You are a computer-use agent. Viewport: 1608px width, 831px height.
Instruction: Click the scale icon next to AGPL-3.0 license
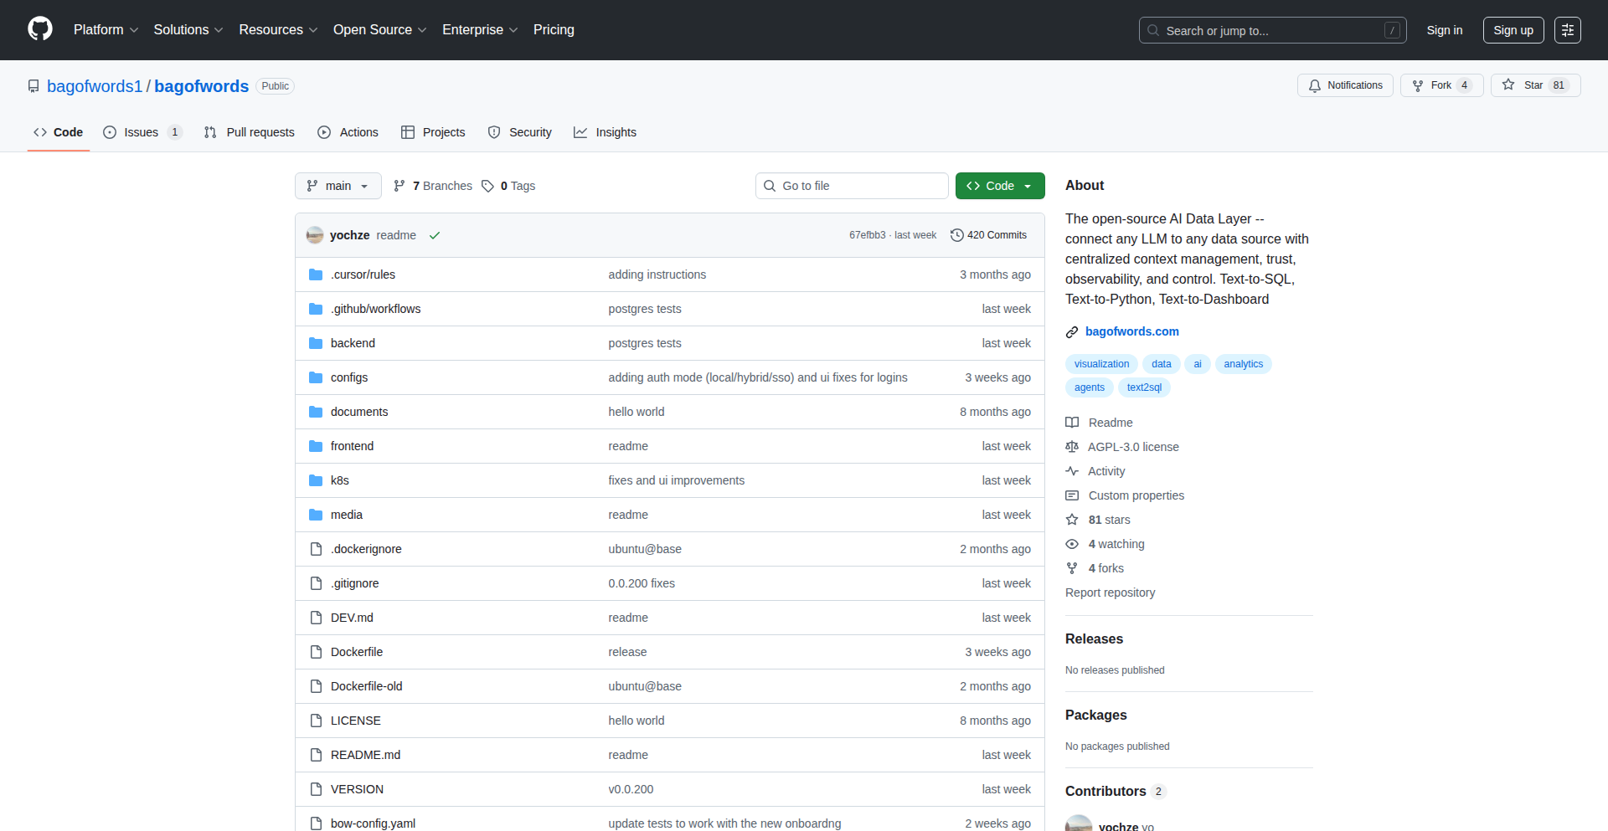coord(1072,447)
